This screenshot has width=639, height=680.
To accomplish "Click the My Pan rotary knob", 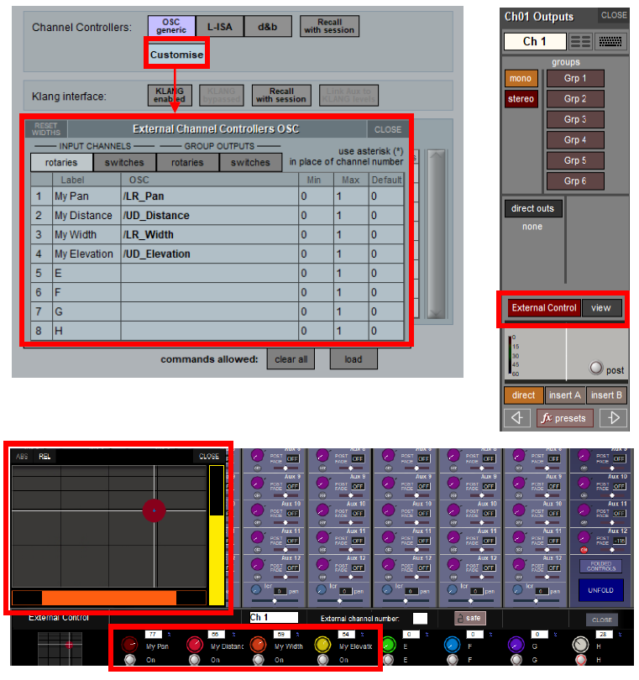I will point(129,645).
